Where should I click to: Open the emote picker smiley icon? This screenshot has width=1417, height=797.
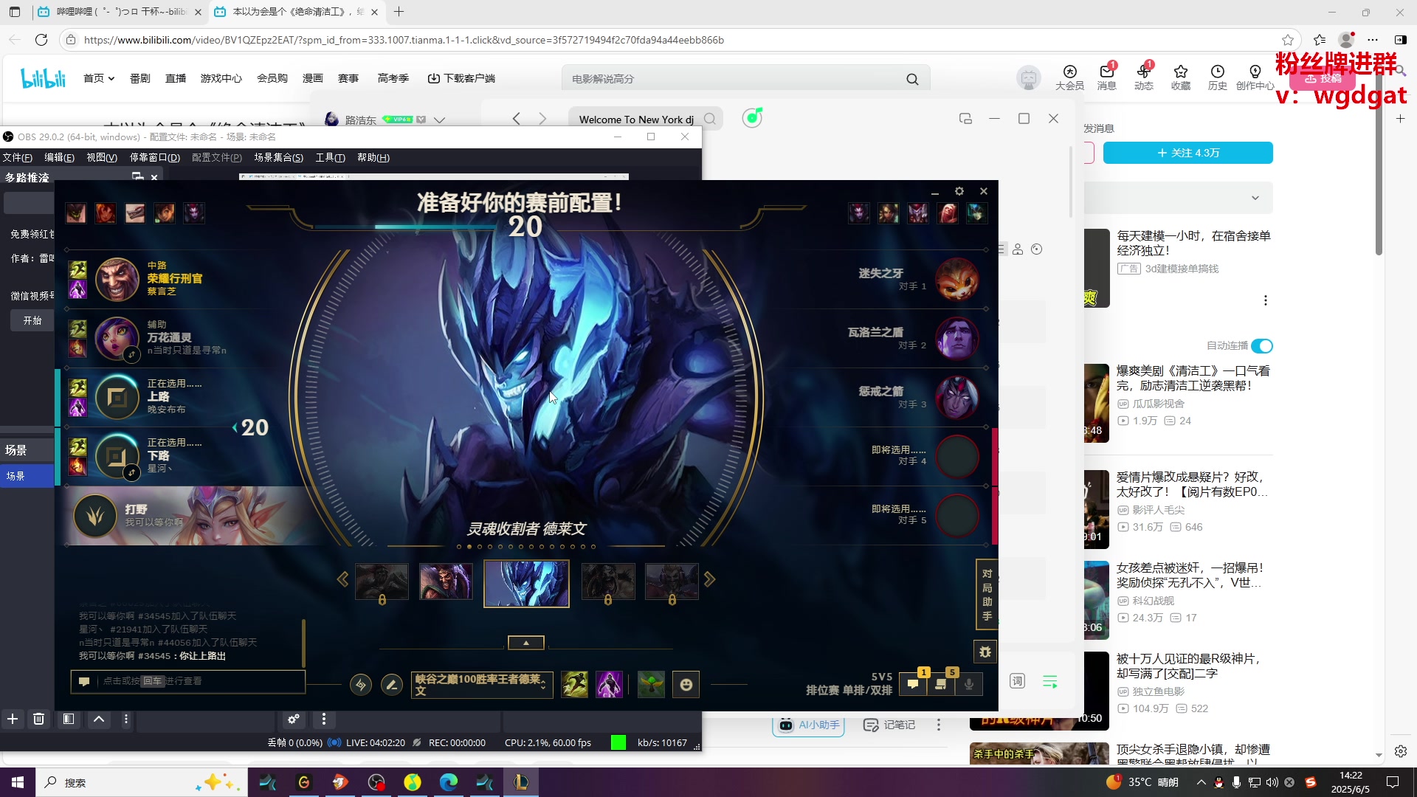pos(686,685)
